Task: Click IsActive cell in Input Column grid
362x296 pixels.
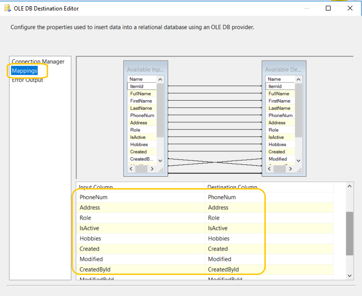Action: pyautogui.click(x=141, y=228)
